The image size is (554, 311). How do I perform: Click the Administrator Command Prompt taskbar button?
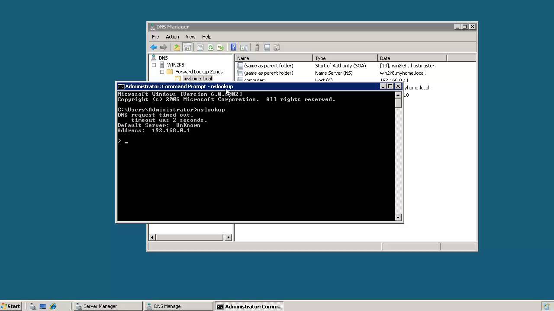(249, 306)
